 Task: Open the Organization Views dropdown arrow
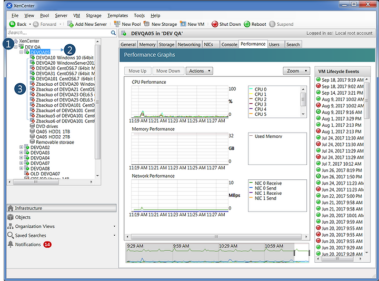[x=114, y=226]
